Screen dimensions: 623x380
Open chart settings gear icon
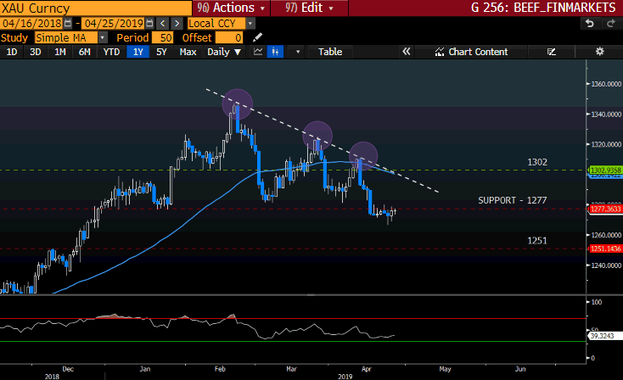click(x=599, y=52)
